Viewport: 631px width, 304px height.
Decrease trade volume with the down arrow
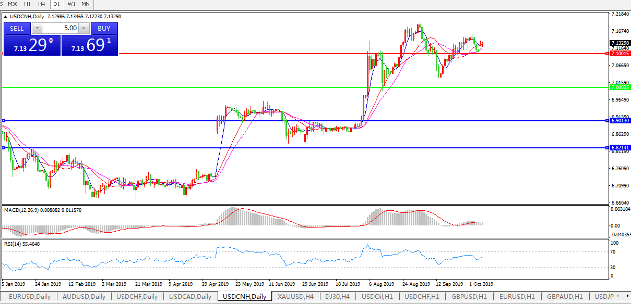click(37, 28)
